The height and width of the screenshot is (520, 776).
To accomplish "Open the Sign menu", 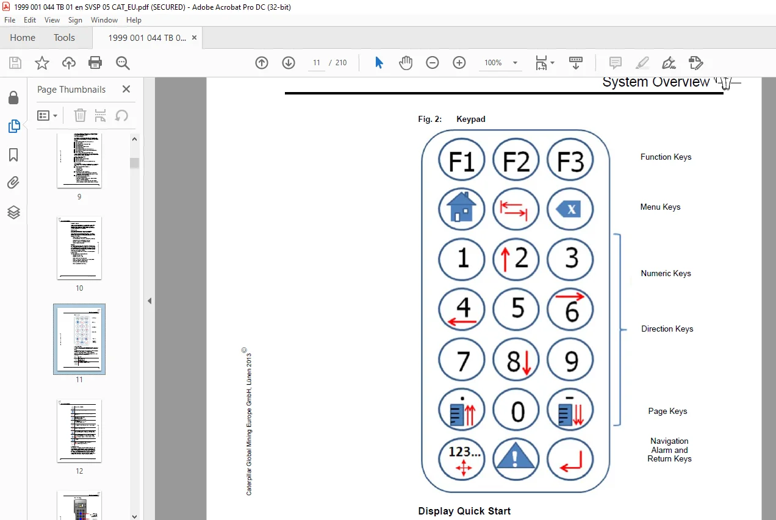I will coord(75,20).
